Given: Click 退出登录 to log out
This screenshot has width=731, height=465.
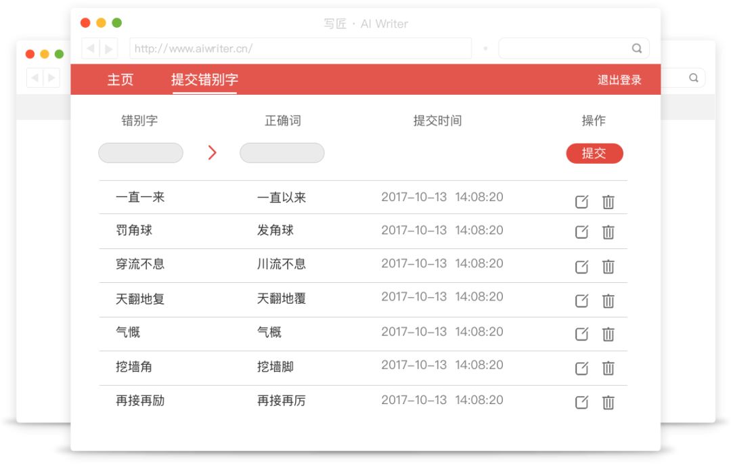Looking at the screenshot, I should 619,81.
